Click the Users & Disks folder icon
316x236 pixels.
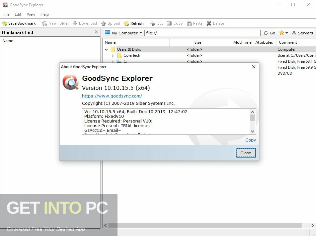113,49
